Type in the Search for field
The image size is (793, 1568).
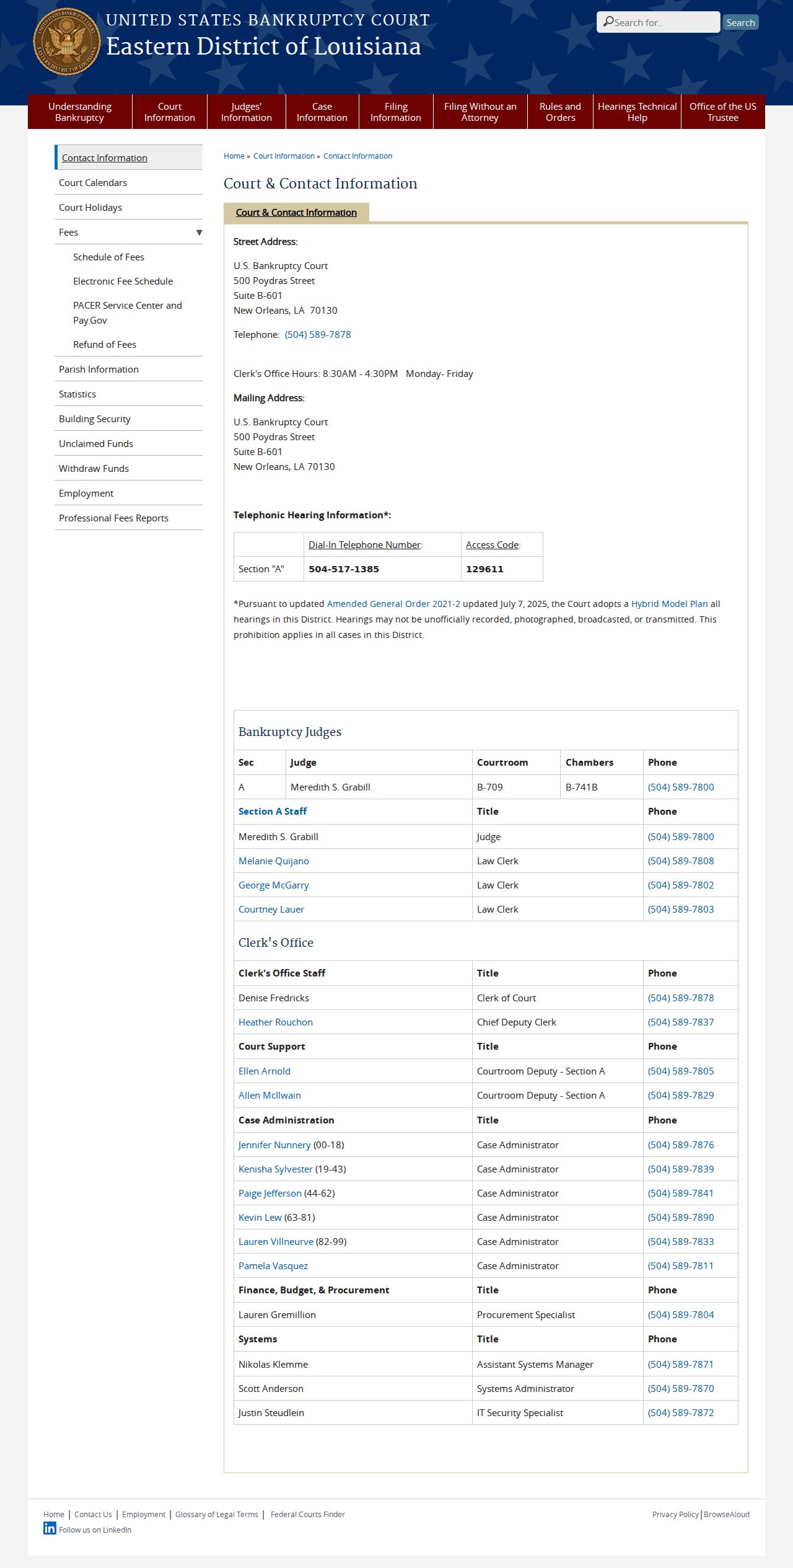pyautogui.click(x=659, y=22)
